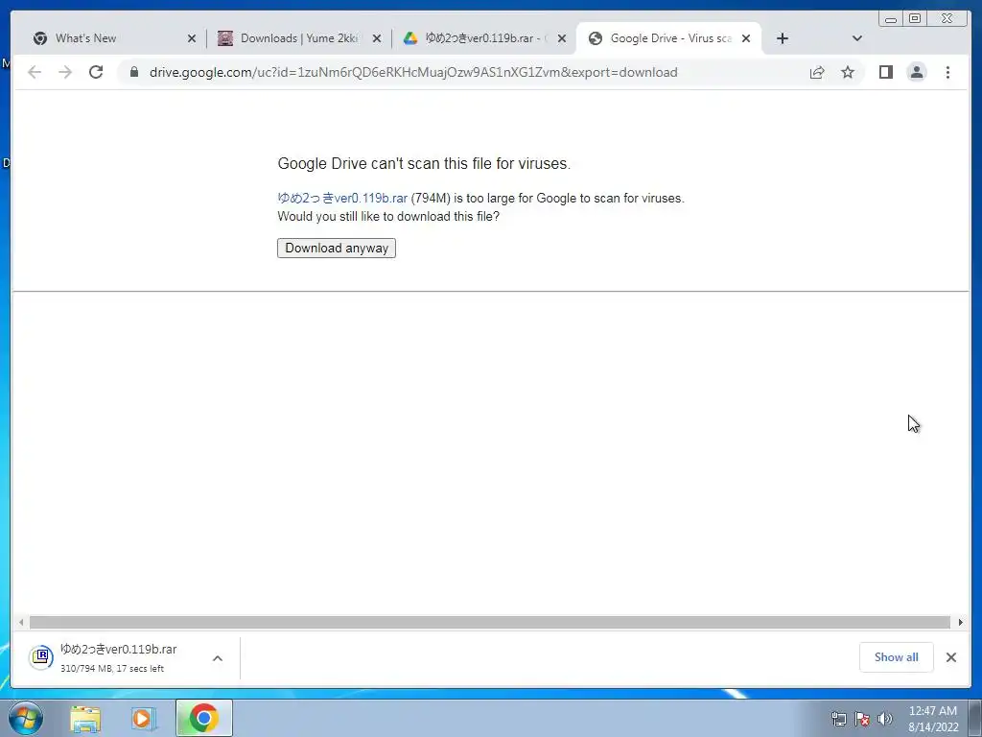Click the downloading rar file item

point(119,658)
